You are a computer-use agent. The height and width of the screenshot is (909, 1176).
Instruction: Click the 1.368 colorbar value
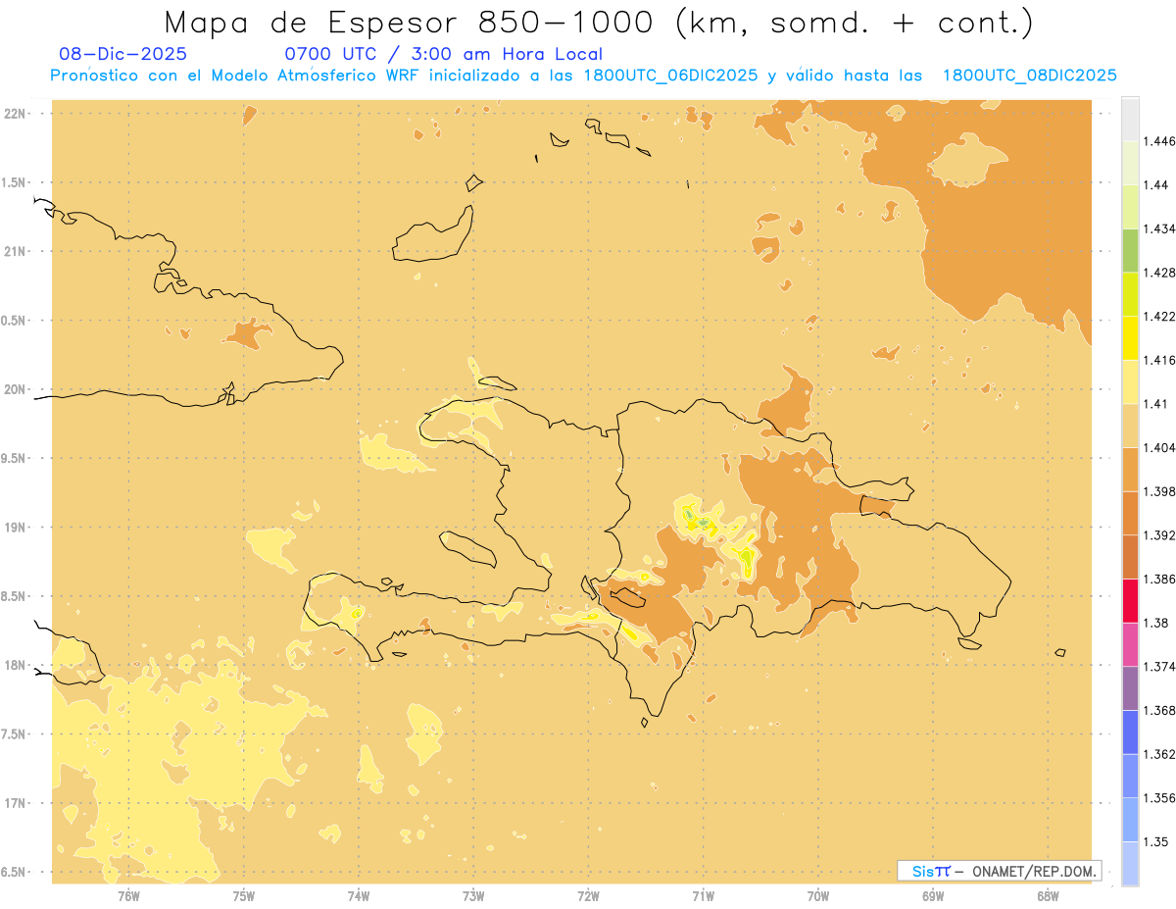click(x=1160, y=710)
